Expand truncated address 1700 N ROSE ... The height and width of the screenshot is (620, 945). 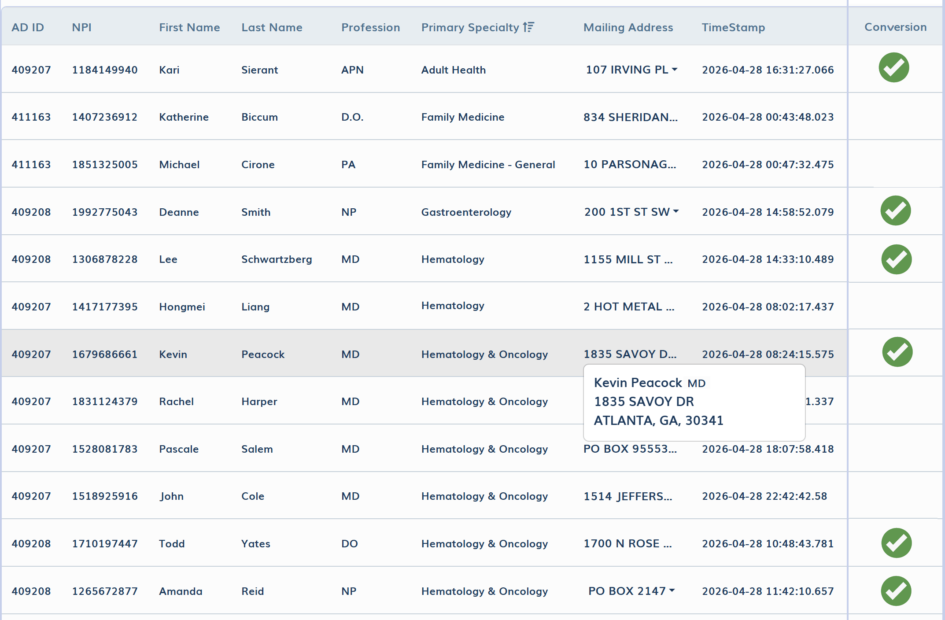pos(628,543)
